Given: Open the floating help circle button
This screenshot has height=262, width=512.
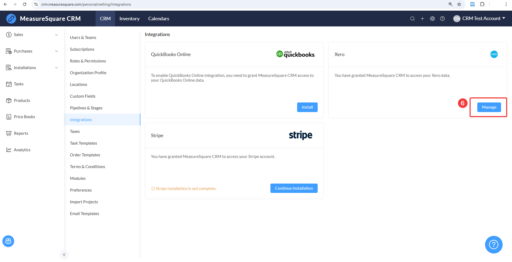Looking at the screenshot, I should [x=494, y=244].
